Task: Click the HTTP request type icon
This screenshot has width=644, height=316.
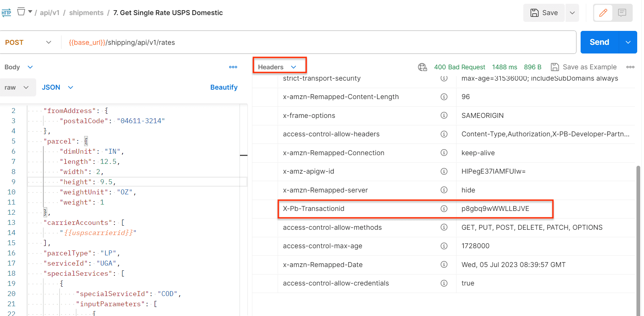Action: click(x=6, y=13)
